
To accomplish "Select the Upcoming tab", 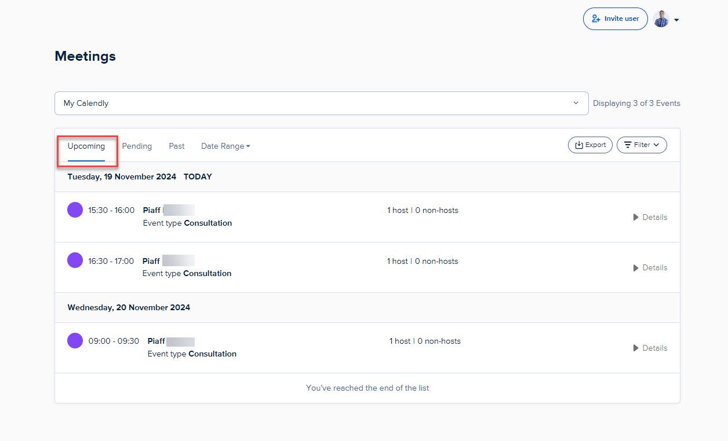I will (86, 146).
